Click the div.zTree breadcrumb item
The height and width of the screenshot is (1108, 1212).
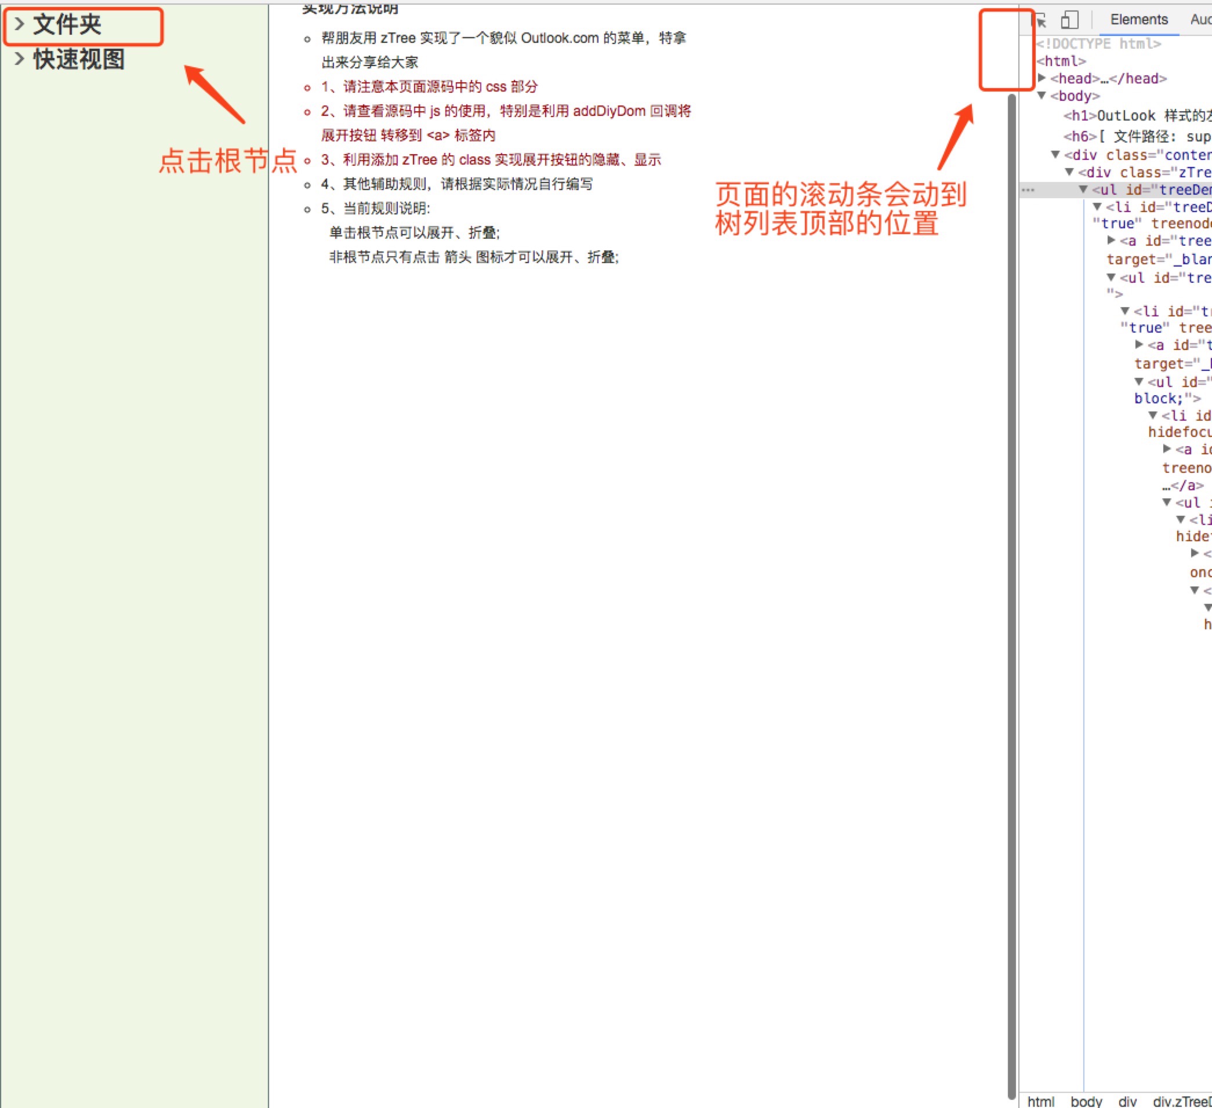pos(1181,1101)
